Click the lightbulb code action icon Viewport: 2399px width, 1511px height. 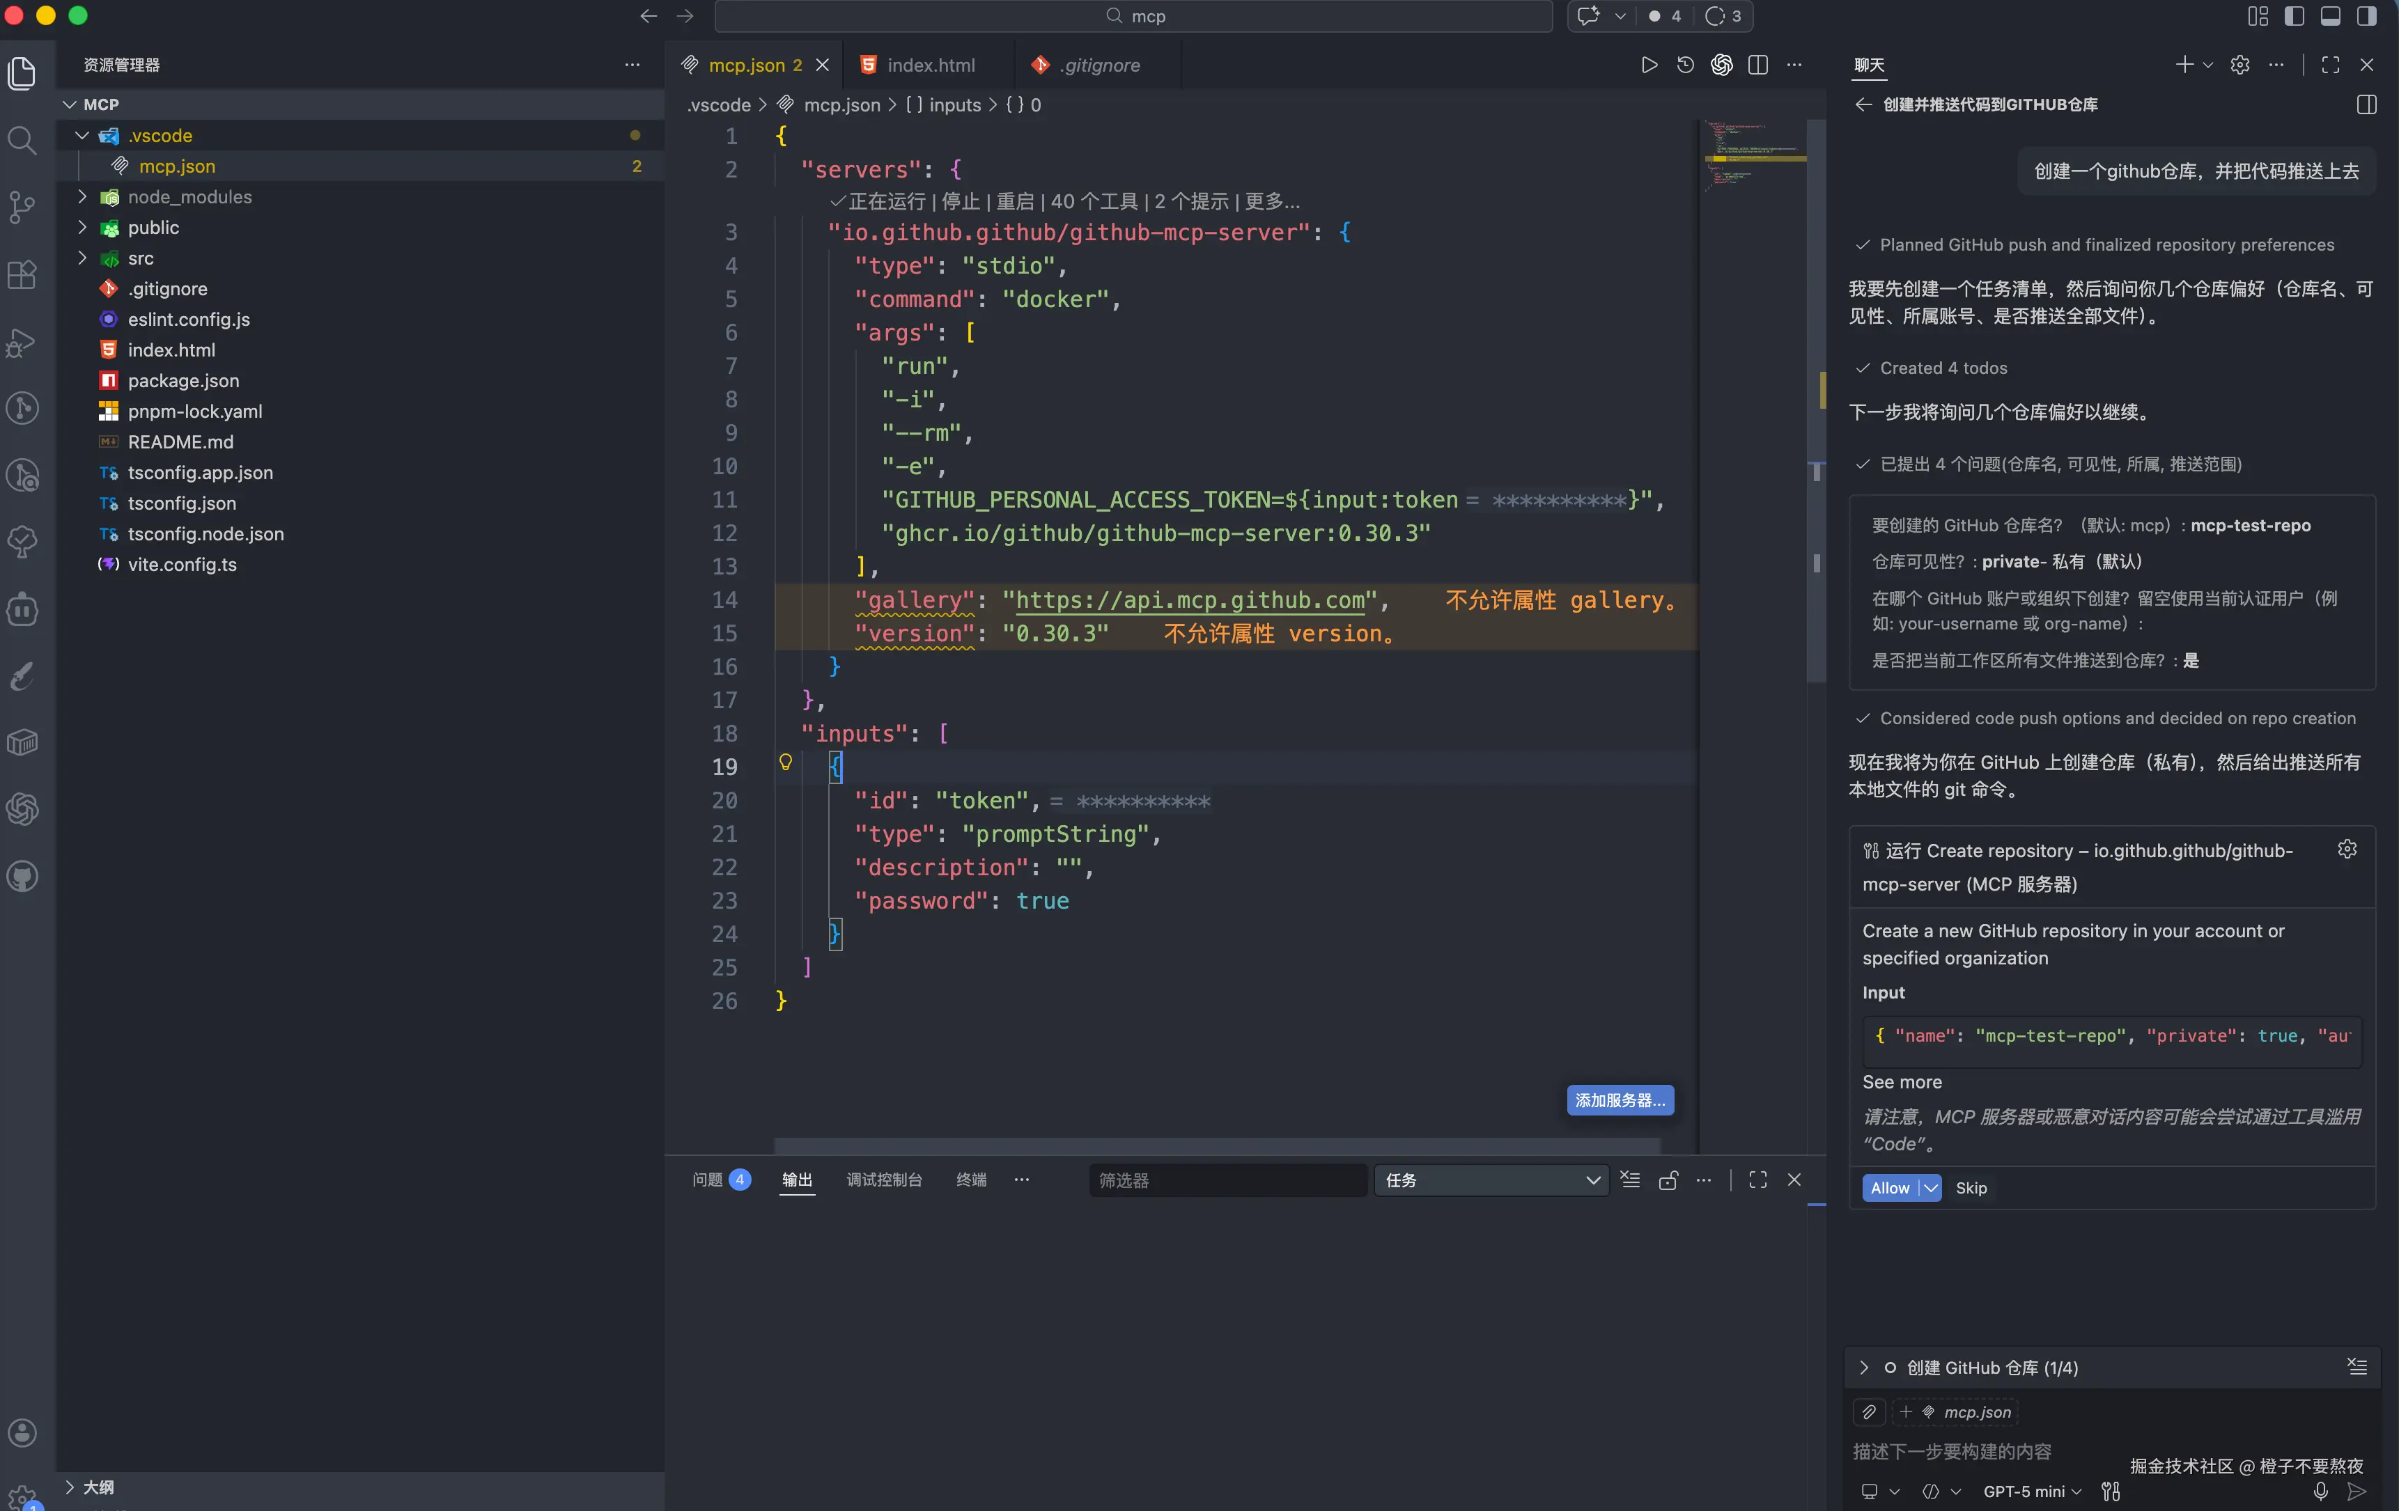[x=785, y=763]
